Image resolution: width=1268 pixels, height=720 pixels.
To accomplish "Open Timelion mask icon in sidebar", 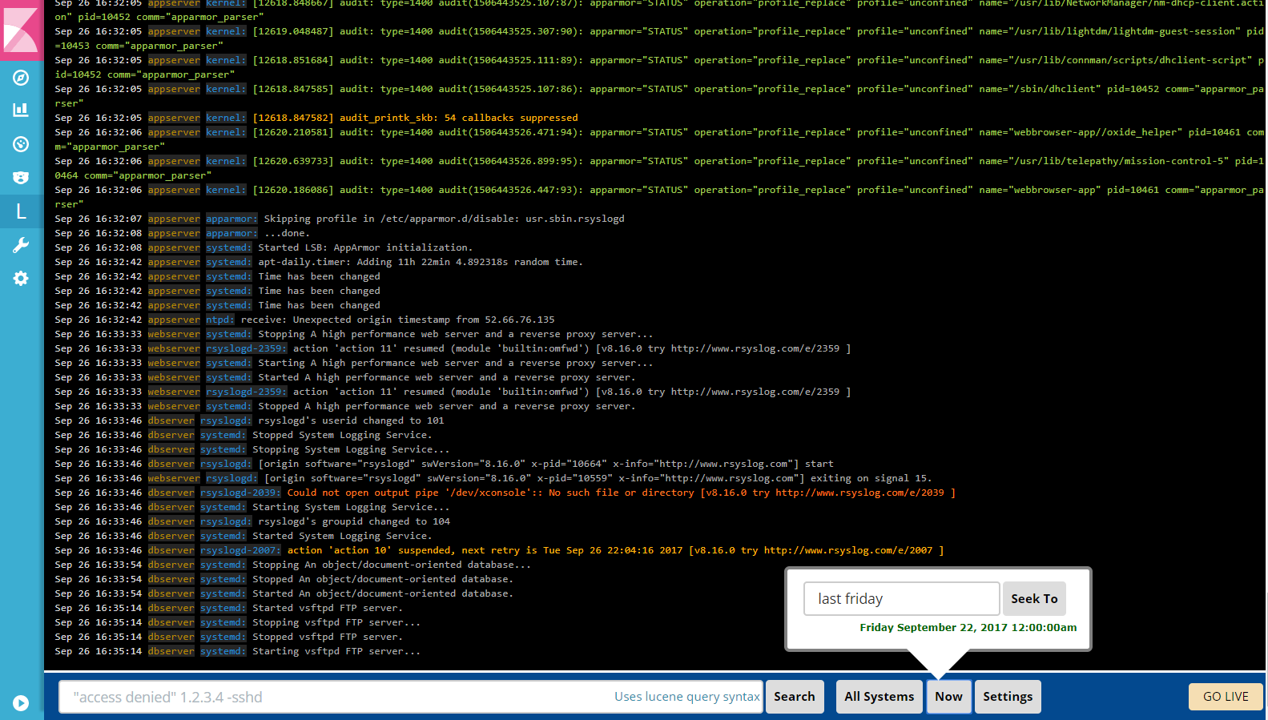I will 21,177.
